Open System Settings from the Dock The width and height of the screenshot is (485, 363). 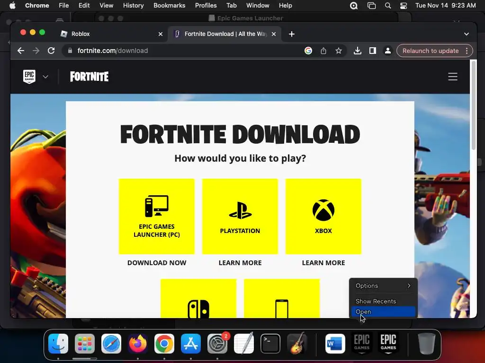[x=217, y=344]
